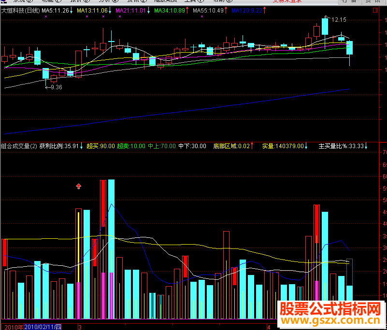Select the 底部区域:0.02 value
This screenshot has width=387, height=330.
231,146
